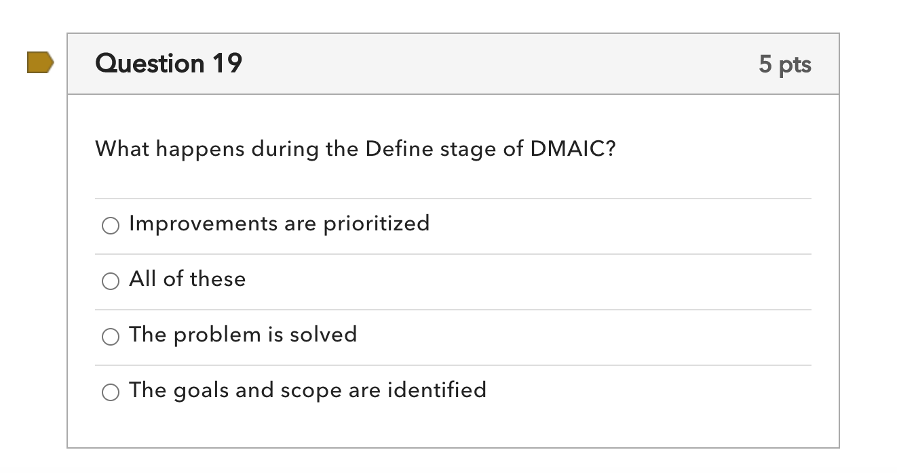Click the question text about DMAIC
Viewport: 897px width, 473px height.
coord(355,148)
